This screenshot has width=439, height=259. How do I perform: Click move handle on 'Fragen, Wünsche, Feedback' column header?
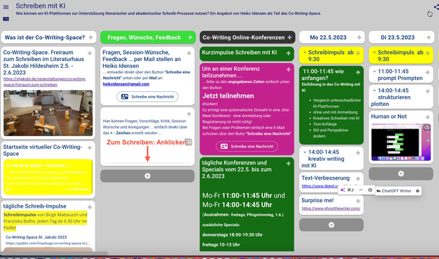click(x=190, y=37)
